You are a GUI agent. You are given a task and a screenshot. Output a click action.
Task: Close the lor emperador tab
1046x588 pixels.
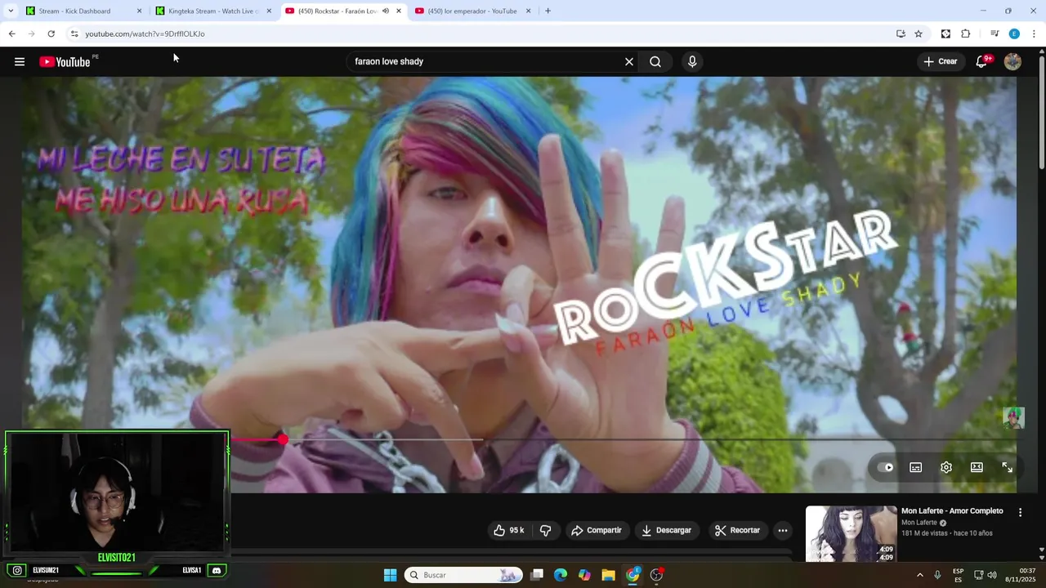pos(528,11)
